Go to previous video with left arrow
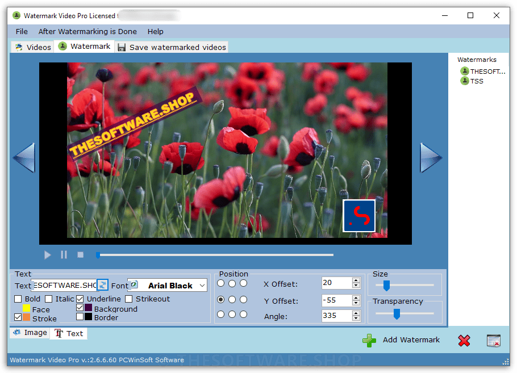This screenshot has height=373, width=517. pyautogui.click(x=24, y=158)
